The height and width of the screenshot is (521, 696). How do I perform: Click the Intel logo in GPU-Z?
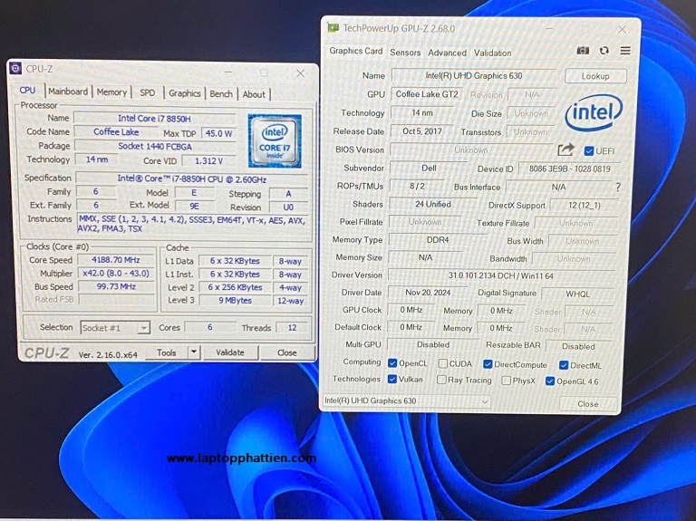click(594, 114)
